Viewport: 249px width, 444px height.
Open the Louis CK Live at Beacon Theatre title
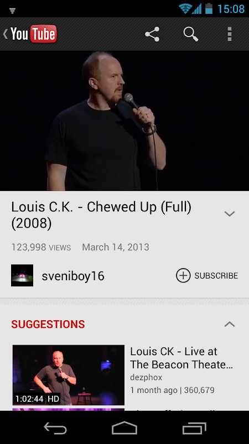pos(181,358)
